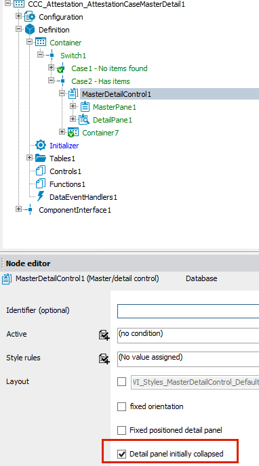259x466 pixels.
Task: Collapse the MasterDetailControl1 node
Action: (x=62, y=93)
